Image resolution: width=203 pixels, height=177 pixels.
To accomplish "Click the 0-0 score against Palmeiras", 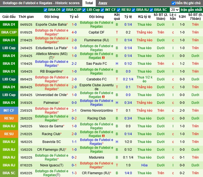I will pyautogui.click(x=74, y=103).
